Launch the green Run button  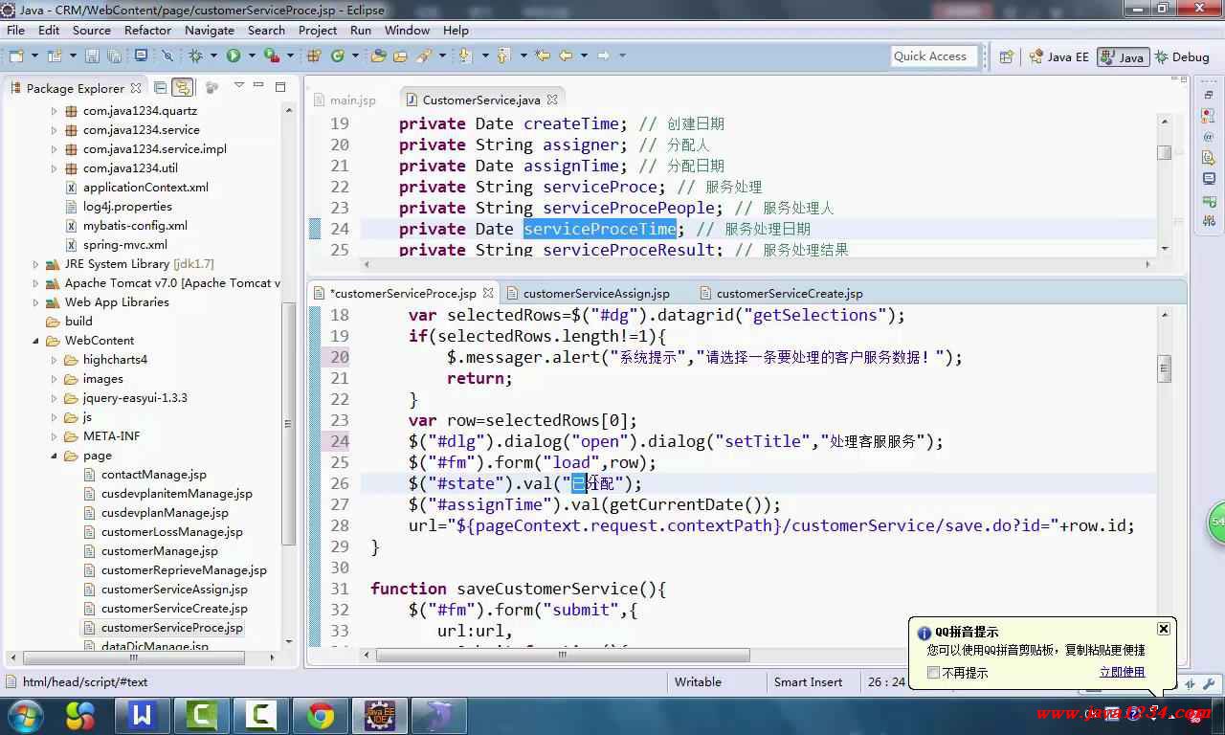point(234,56)
